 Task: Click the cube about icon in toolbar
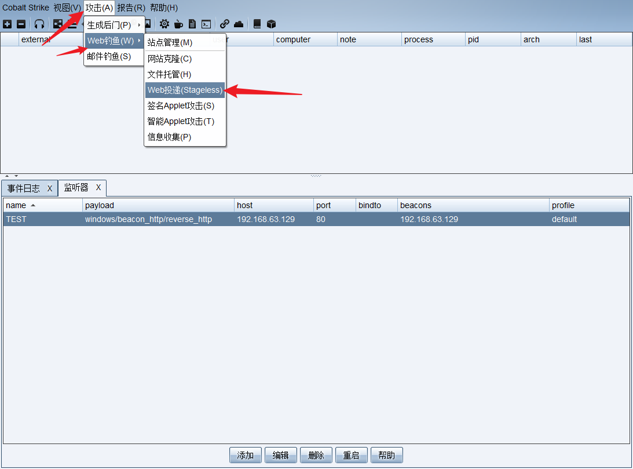[x=271, y=24]
